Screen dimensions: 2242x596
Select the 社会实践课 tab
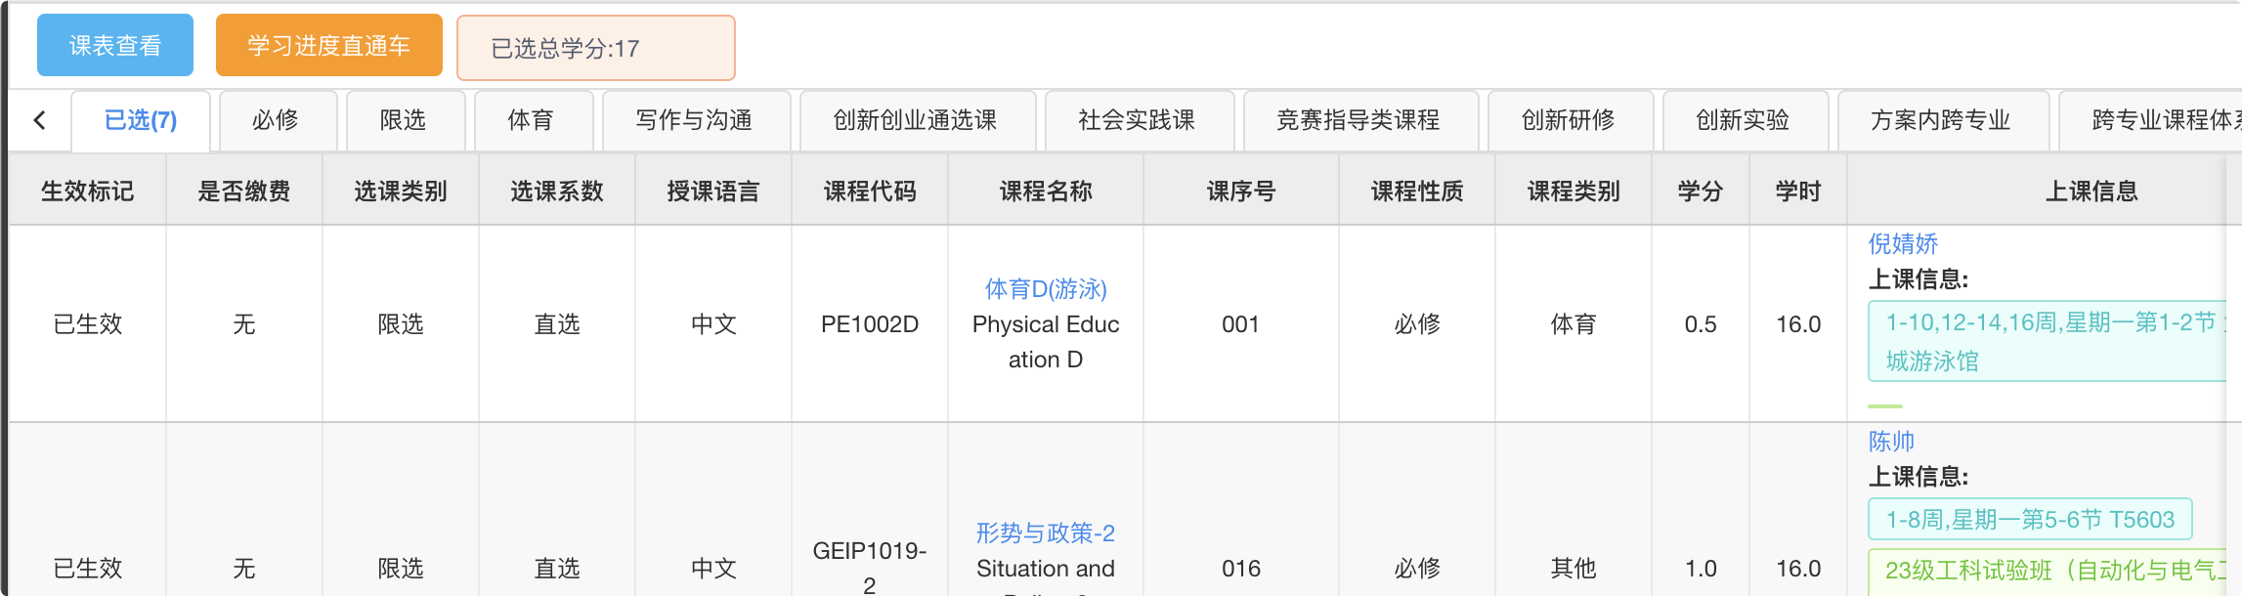(x=1137, y=120)
